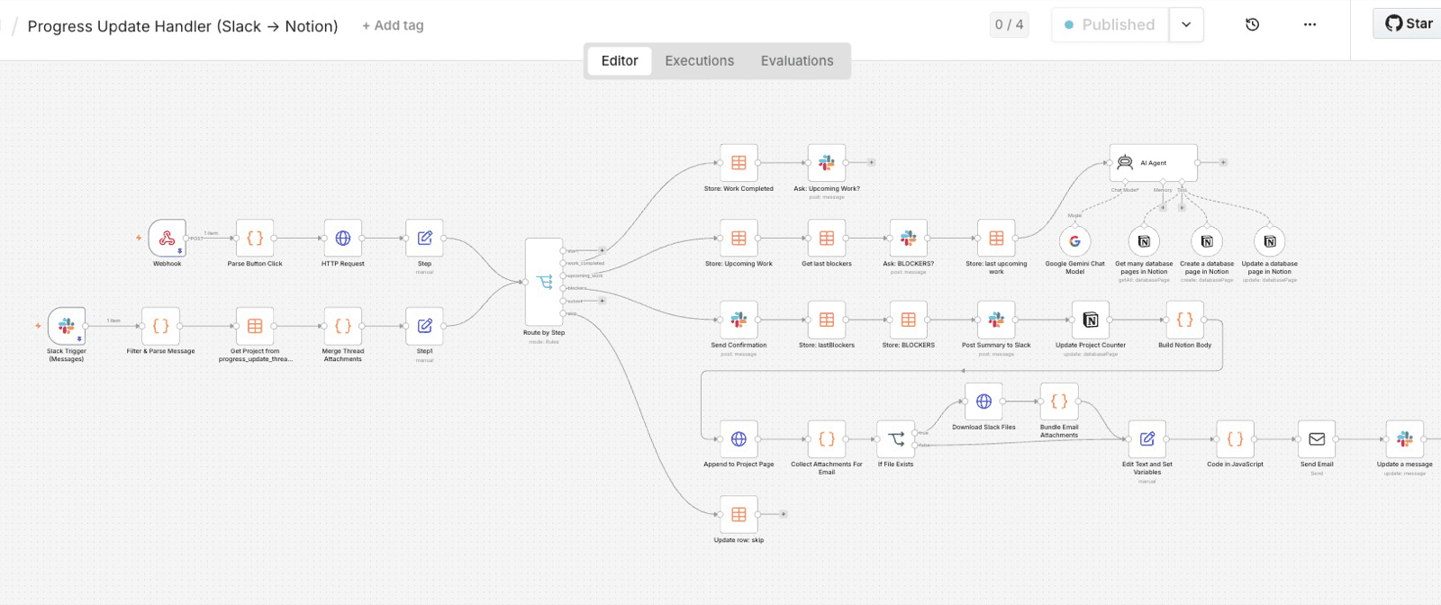Open the Update row: skip node
1441x605 pixels.
739,515
